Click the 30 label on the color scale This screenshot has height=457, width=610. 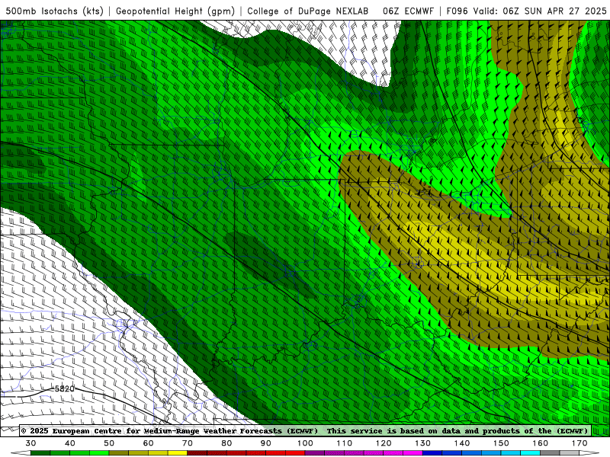pos(30,443)
